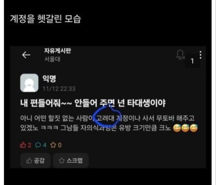Click the post title 내 편들어줘
Viewport: 216px width, 185px height.
pyautogui.click(x=93, y=103)
